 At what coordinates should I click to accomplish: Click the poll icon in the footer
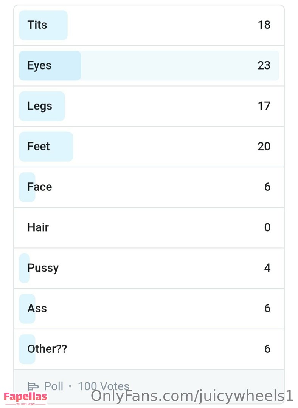(33, 386)
